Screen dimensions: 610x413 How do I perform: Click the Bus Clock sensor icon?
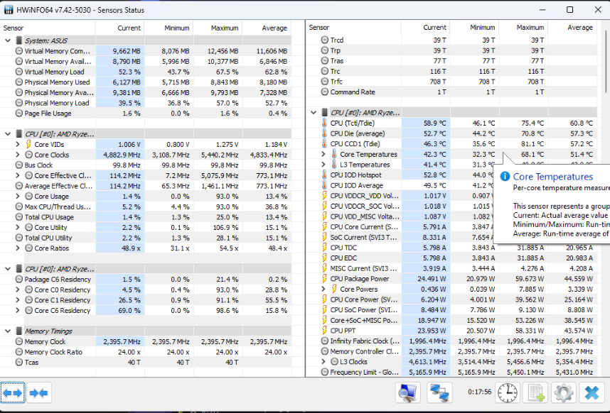(x=18, y=165)
